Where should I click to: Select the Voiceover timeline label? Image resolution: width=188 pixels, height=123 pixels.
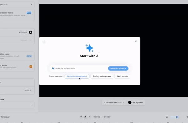pos(5,117)
